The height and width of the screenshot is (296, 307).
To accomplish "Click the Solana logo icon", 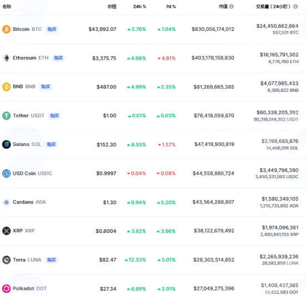I will (x=7, y=144).
